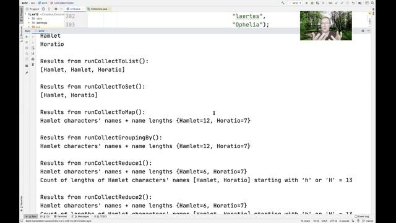Click the 4 spaces indent setting
Screen dimensions: 396x223
pos(344,221)
